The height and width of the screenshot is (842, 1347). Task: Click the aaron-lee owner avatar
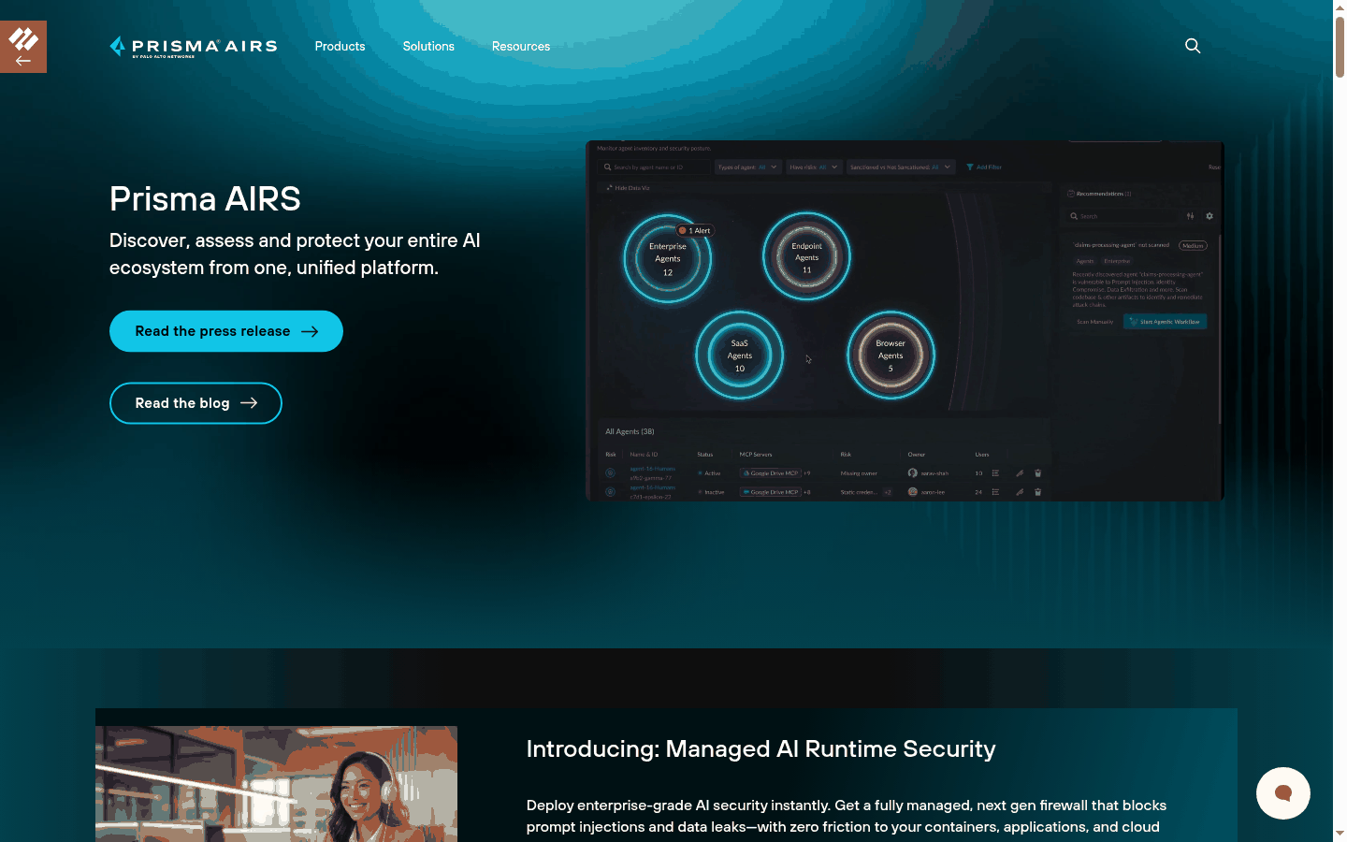(912, 492)
